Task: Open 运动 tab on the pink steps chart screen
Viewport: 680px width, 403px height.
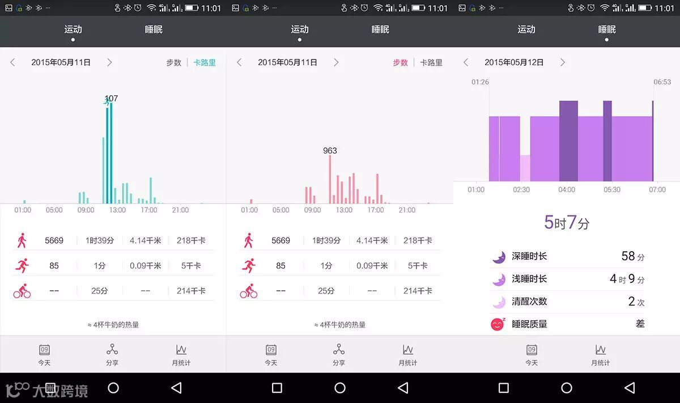Action: pos(300,29)
